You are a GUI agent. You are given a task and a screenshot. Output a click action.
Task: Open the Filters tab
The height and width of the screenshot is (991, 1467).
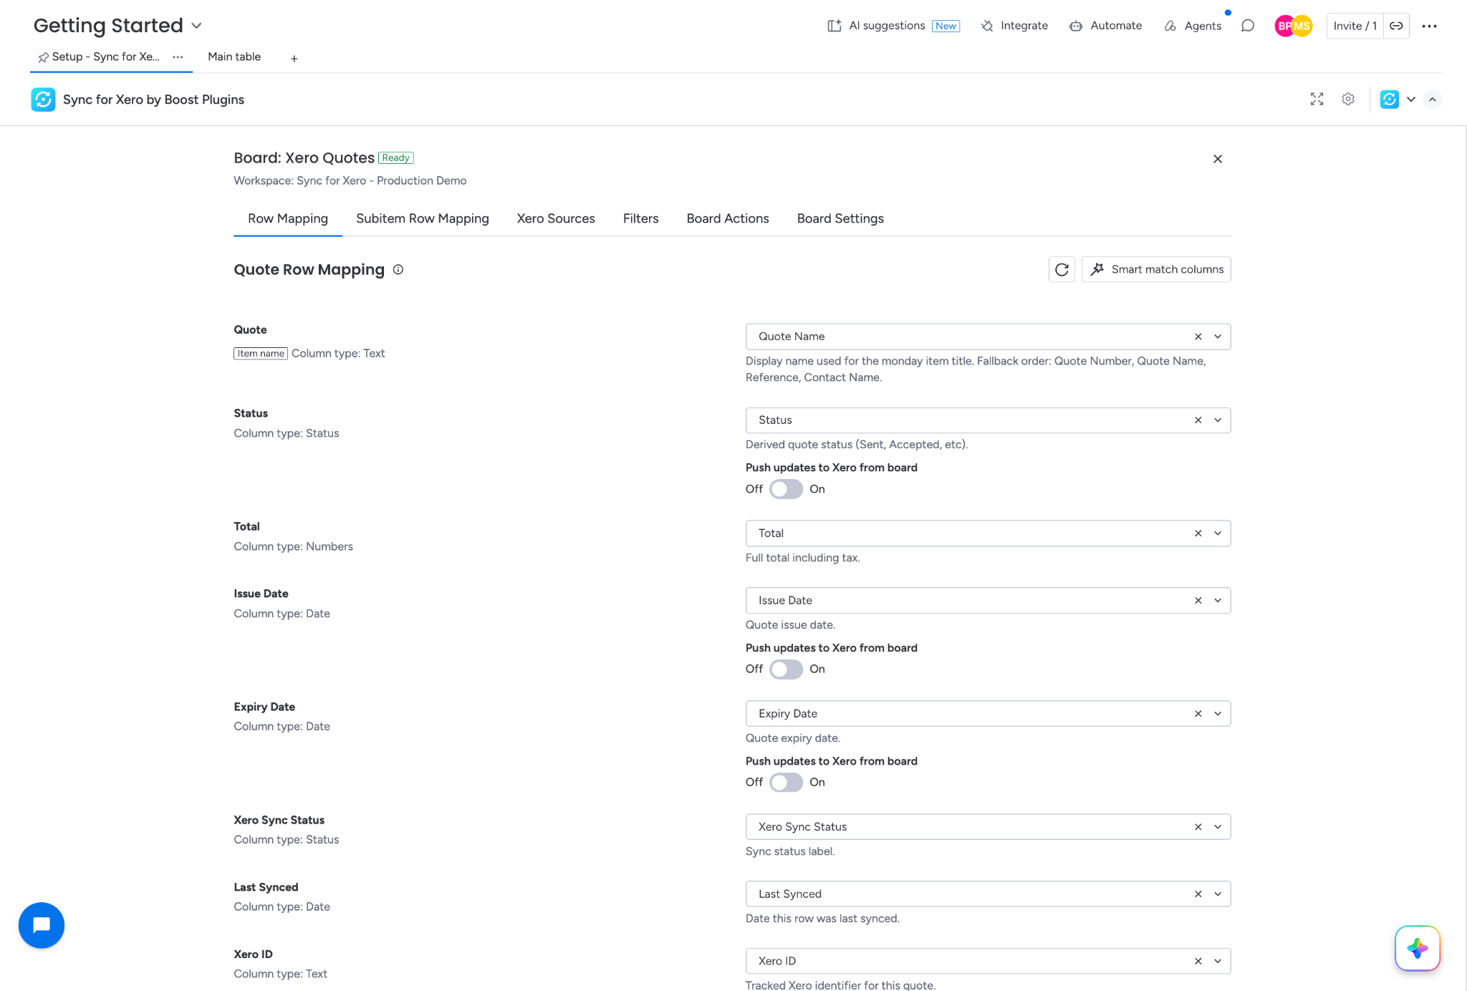(640, 218)
